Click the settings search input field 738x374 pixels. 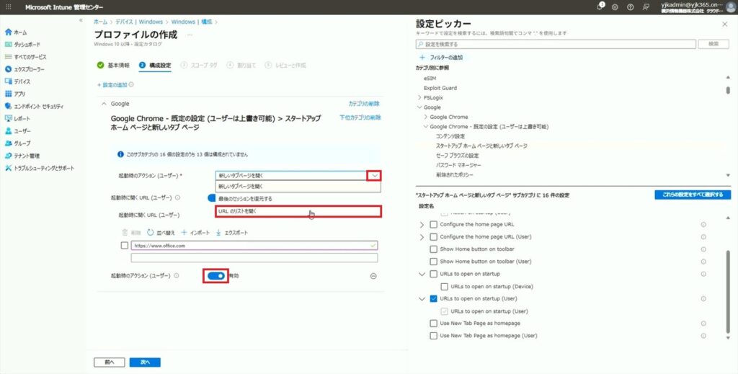[555, 44]
